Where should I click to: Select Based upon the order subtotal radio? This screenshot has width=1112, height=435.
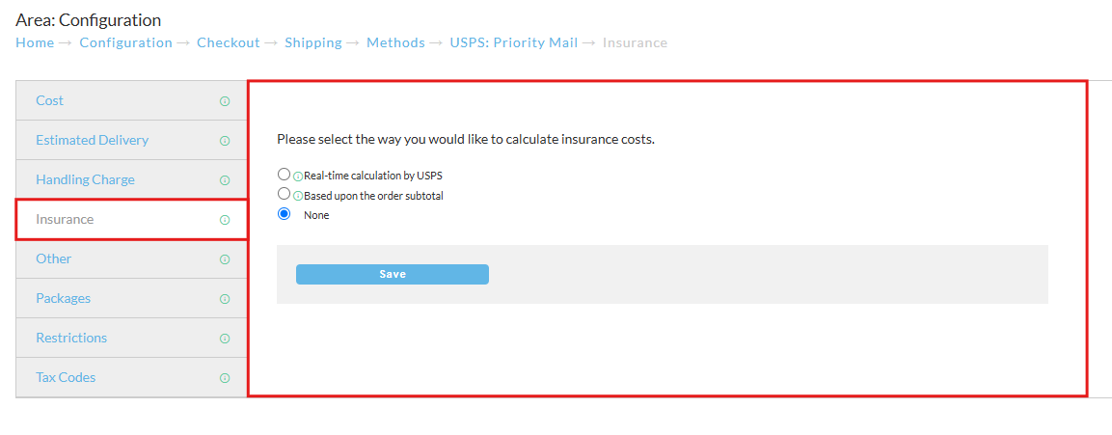(285, 194)
